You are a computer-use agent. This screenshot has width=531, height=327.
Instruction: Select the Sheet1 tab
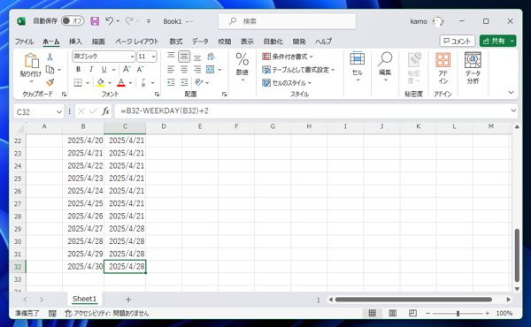84,299
